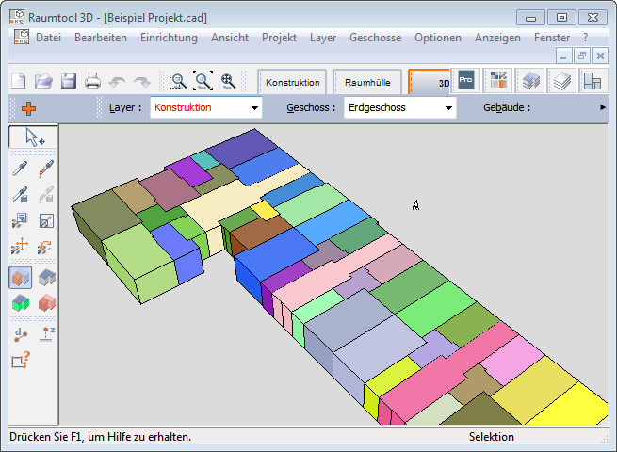This screenshot has height=452, width=617.
Task: Click the brown room block in the model
Action: (260, 232)
